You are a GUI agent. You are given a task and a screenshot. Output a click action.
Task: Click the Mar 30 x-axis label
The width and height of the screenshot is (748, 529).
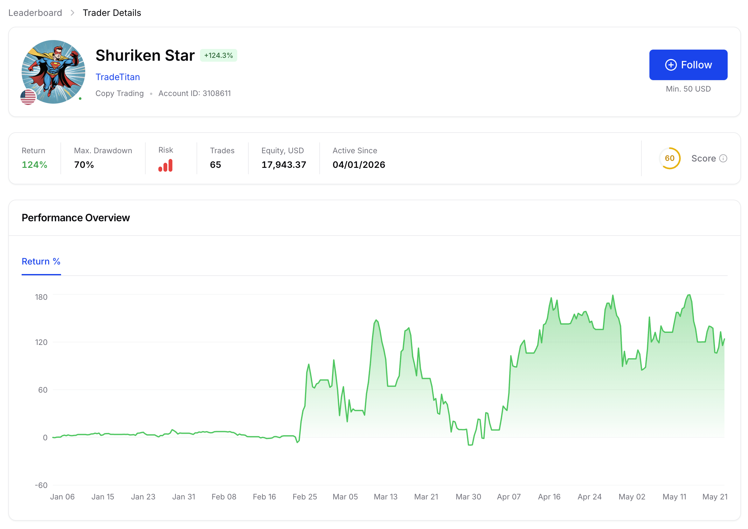[x=468, y=497]
